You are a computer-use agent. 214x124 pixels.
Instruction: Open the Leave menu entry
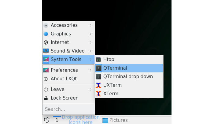click(x=68, y=89)
